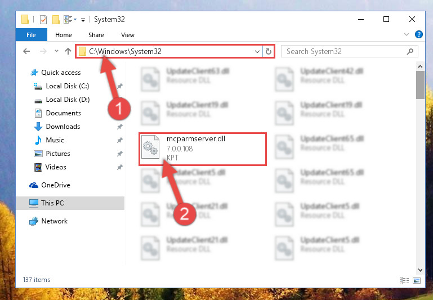Screen dimensions: 433x300
Task: Open recent locations dropdown arrow
Action: [56, 51]
